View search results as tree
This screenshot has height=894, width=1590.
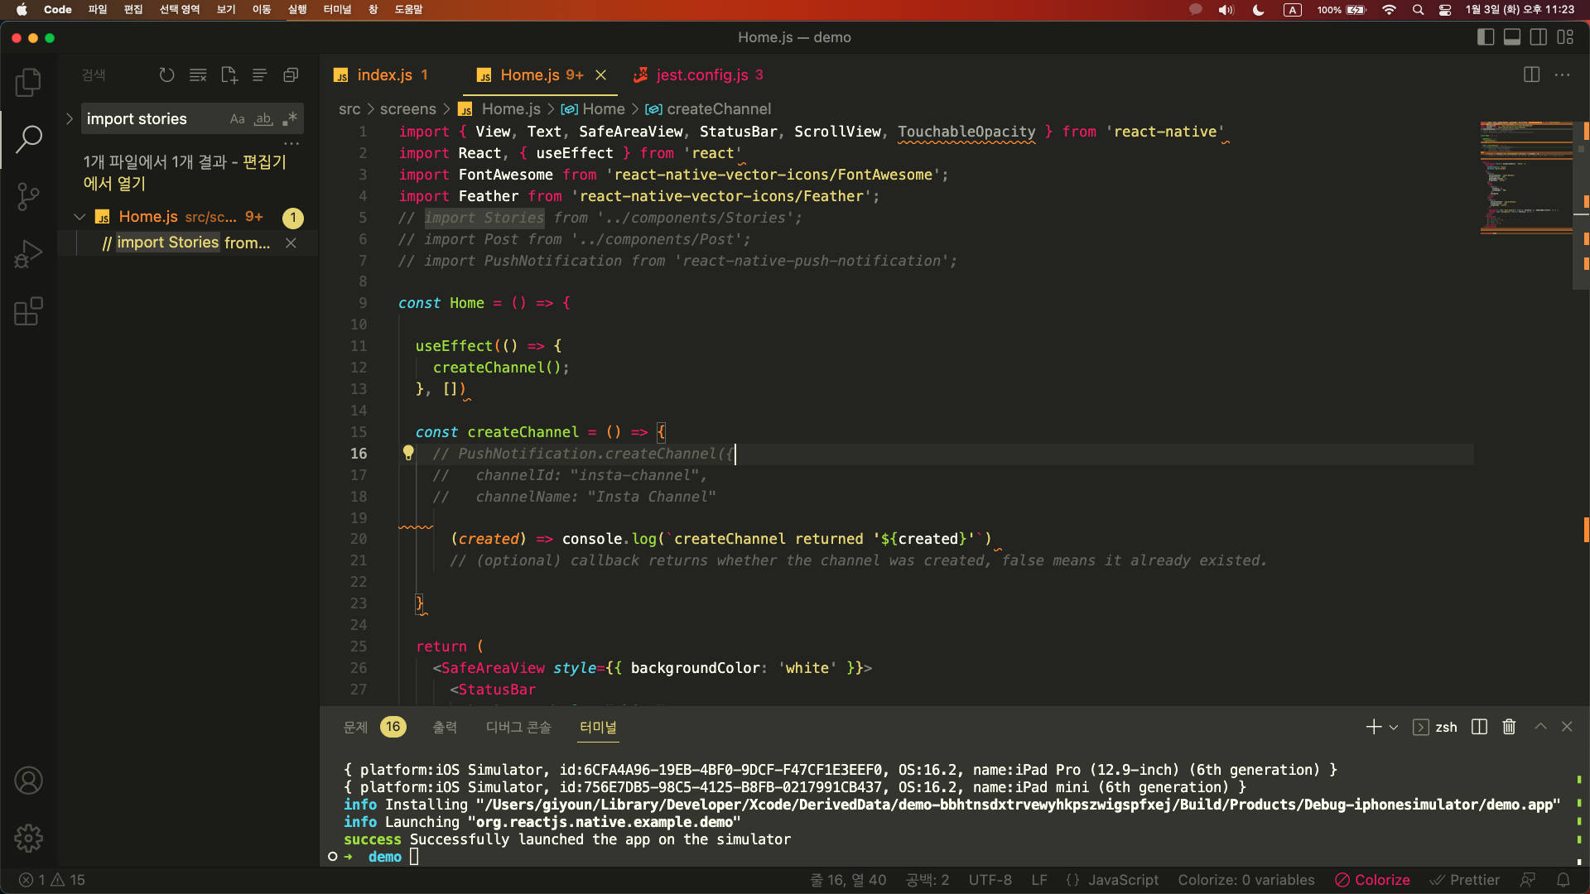259,75
